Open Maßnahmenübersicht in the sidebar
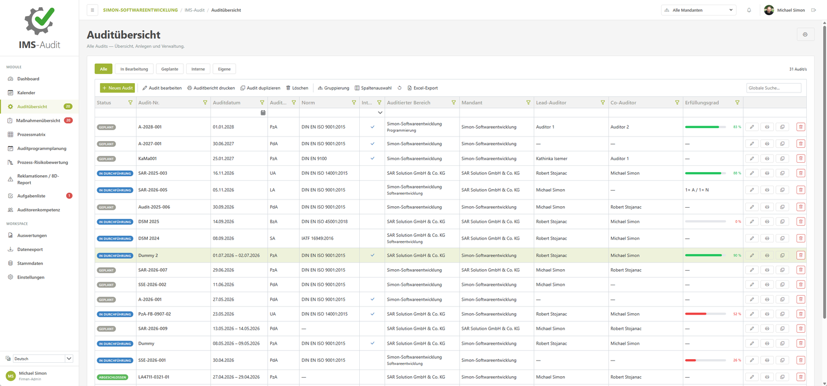The width and height of the screenshot is (827, 386). tap(39, 120)
